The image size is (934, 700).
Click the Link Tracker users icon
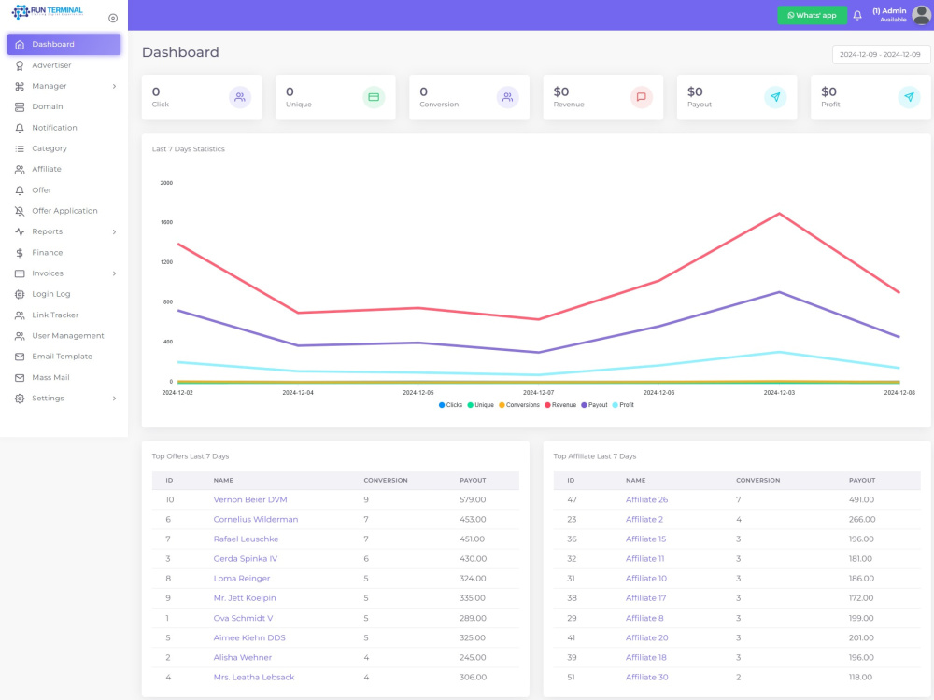(20, 315)
